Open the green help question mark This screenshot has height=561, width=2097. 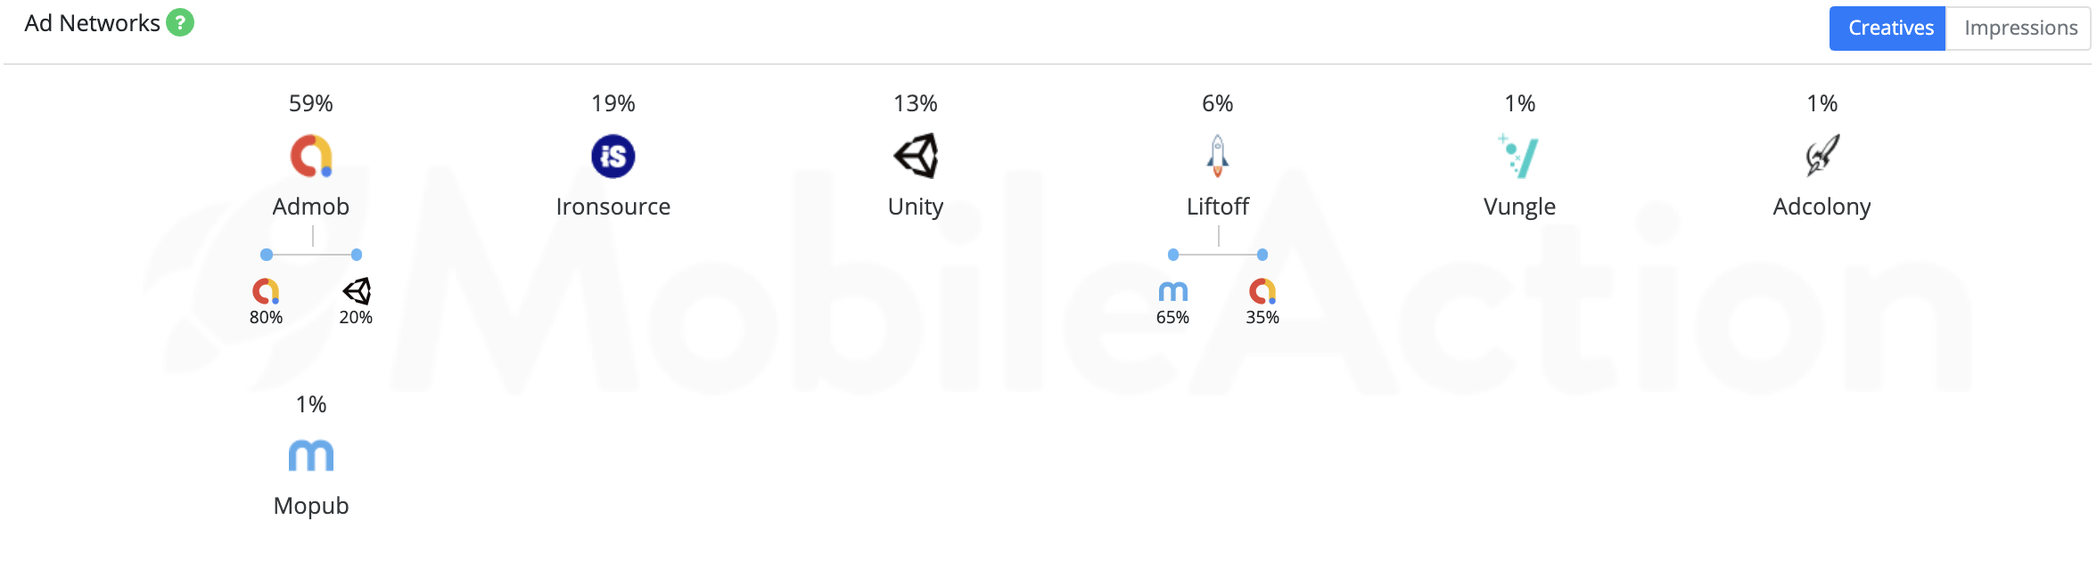pos(180,22)
